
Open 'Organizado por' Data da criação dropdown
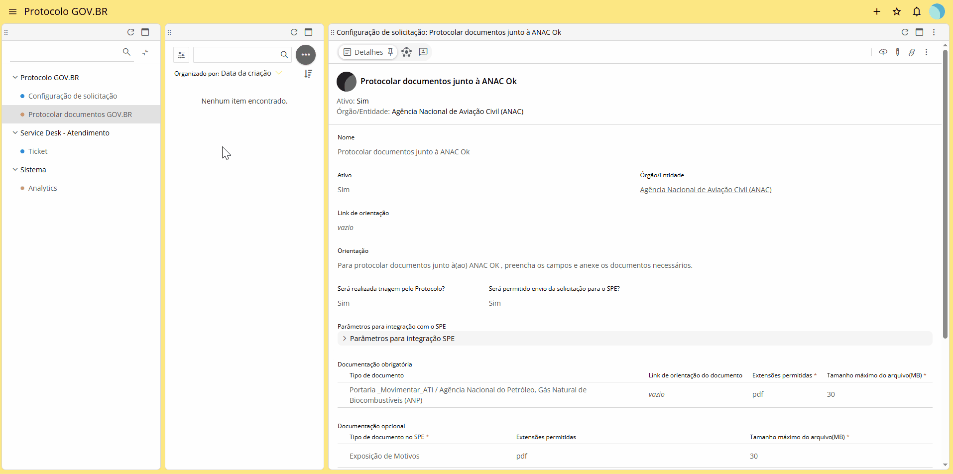(x=251, y=73)
